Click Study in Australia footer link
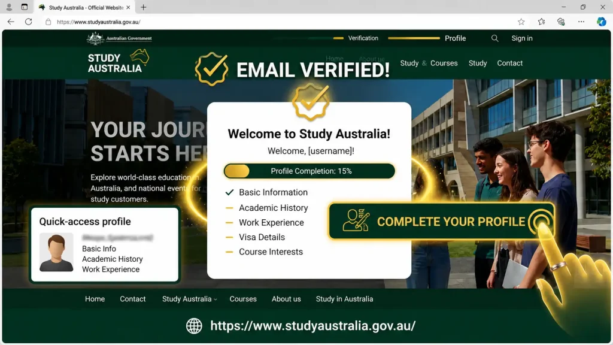613x345 pixels. [344, 299]
